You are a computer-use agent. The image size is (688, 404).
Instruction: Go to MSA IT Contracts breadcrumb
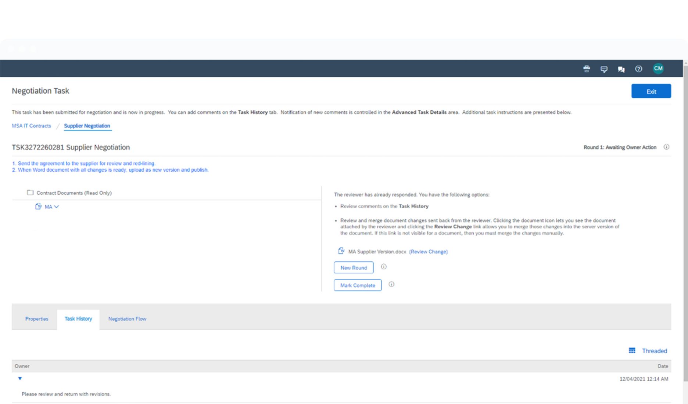click(x=31, y=126)
